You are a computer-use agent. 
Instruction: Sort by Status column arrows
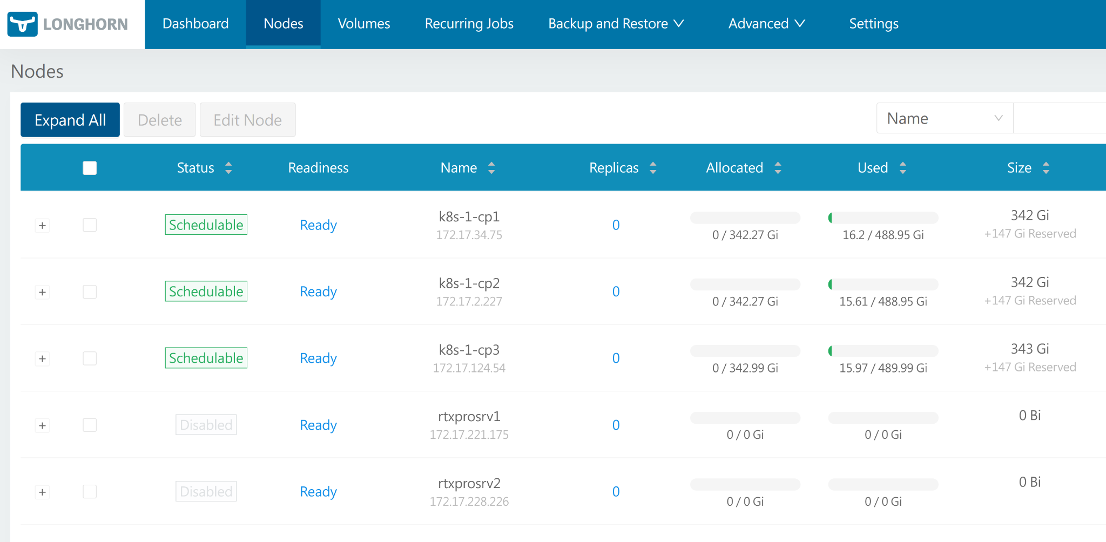[x=228, y=168]
